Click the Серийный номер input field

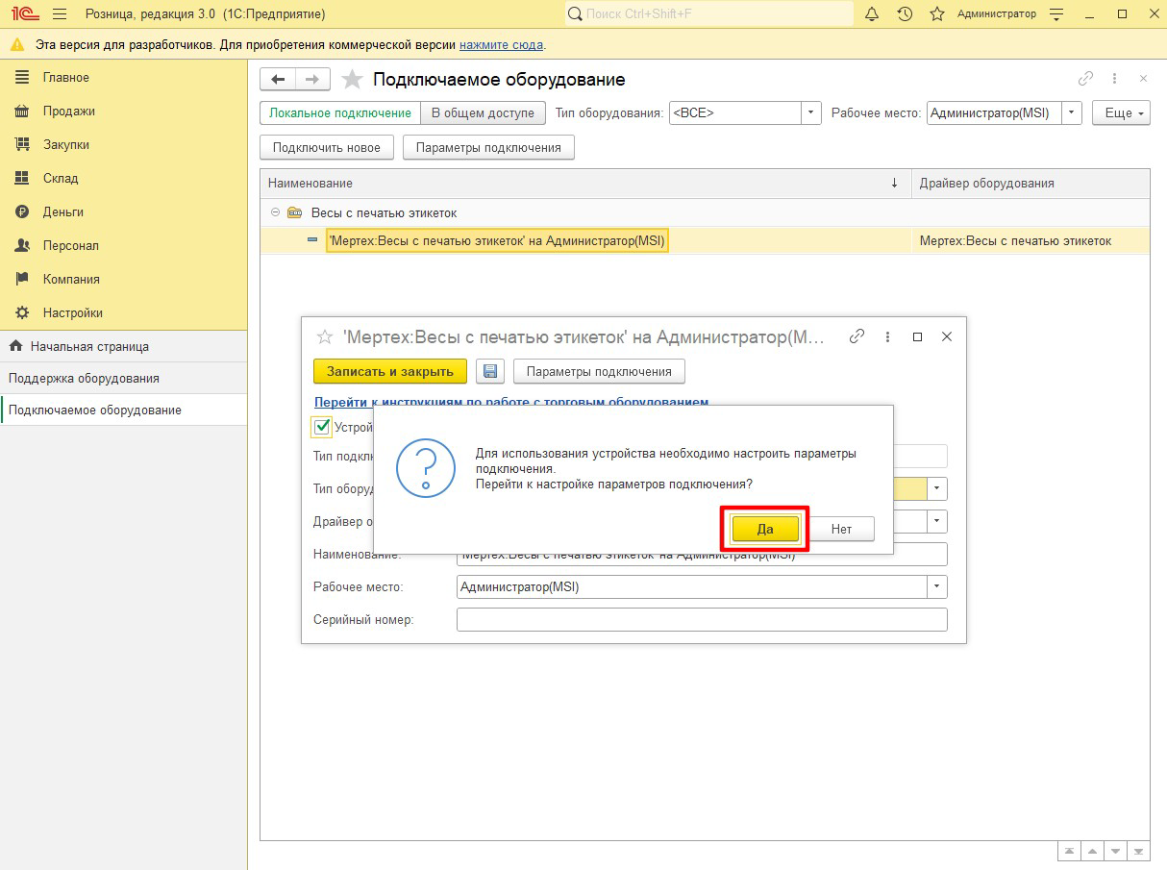coord(702,620)
